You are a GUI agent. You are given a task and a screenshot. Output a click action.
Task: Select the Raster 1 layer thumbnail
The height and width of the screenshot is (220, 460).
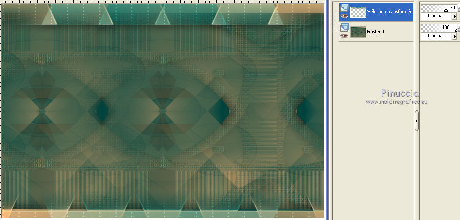pos(358,32)
